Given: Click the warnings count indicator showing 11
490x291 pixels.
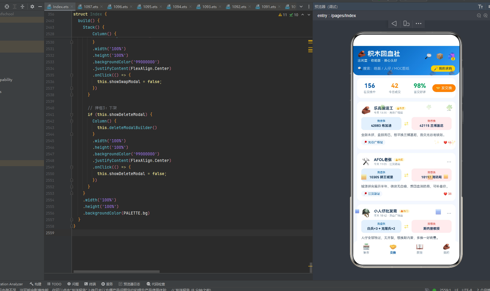Looking at the screenshot, I should pos(283,15).
